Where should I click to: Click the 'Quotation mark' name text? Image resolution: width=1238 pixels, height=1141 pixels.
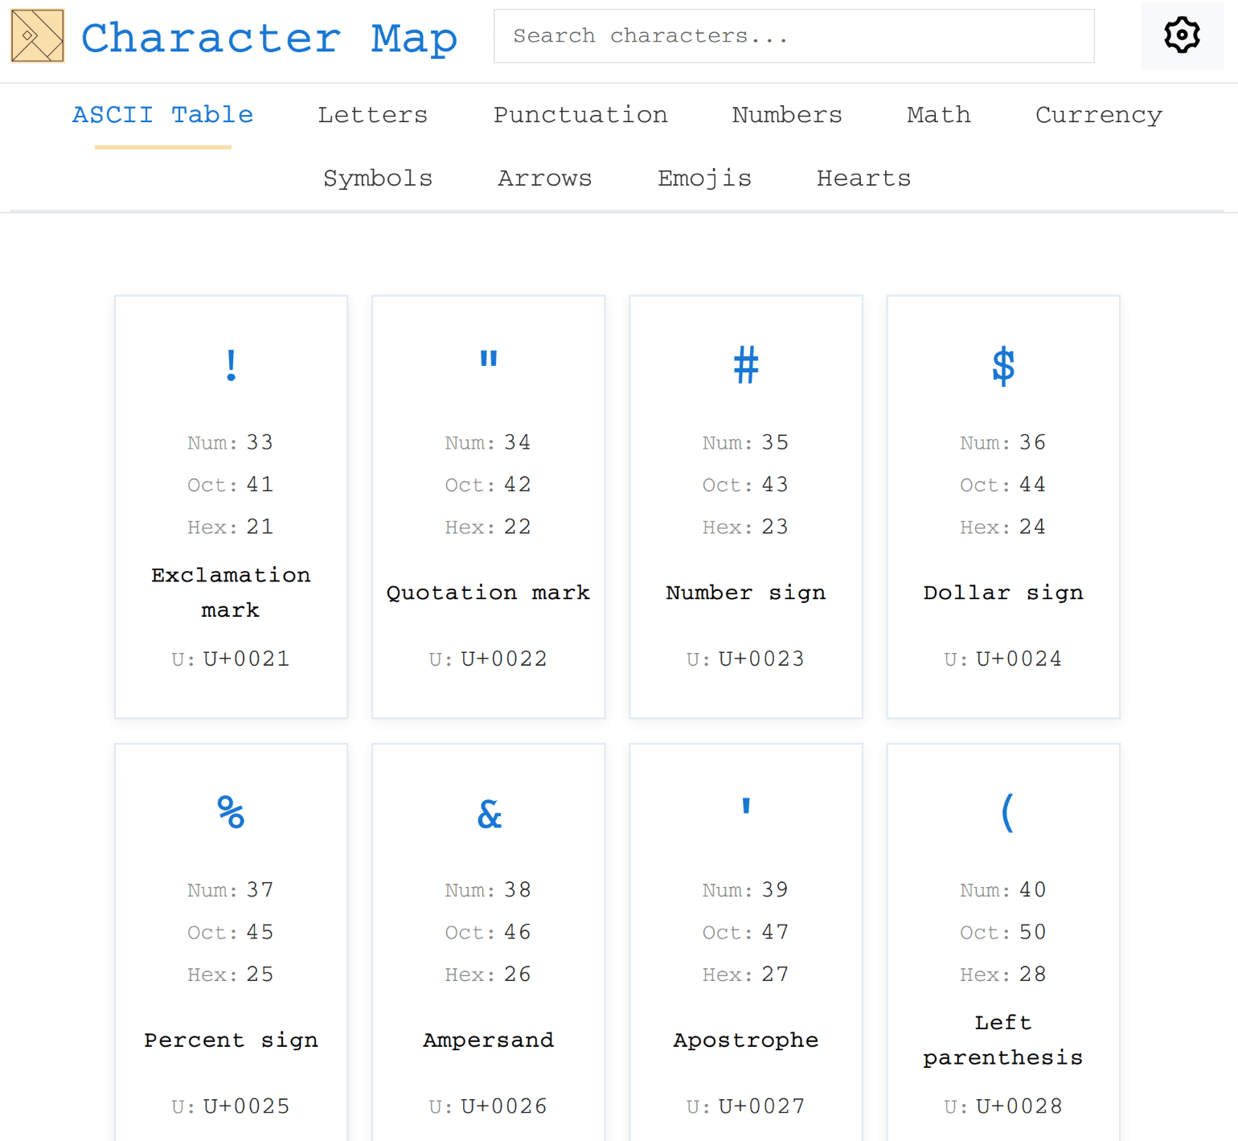click(x=489, y=593)
